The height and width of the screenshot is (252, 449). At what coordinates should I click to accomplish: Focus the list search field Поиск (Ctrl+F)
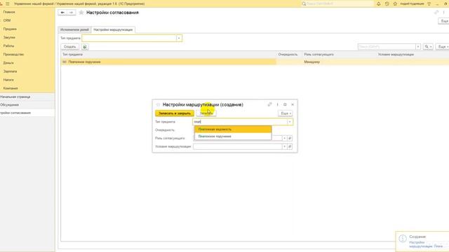pyautogui.click(x=387, y=47)
